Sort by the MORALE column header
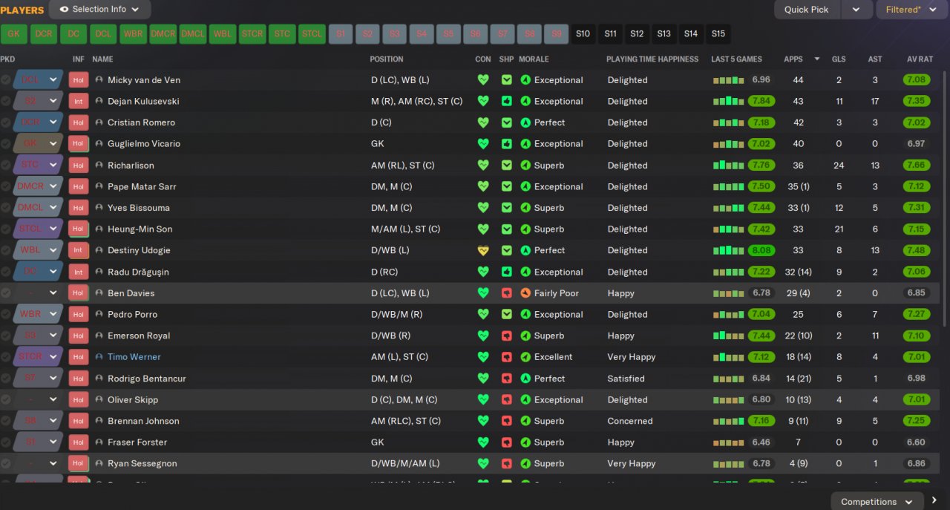The width and height of the screenshot is (950, 510). coord(534,59)
